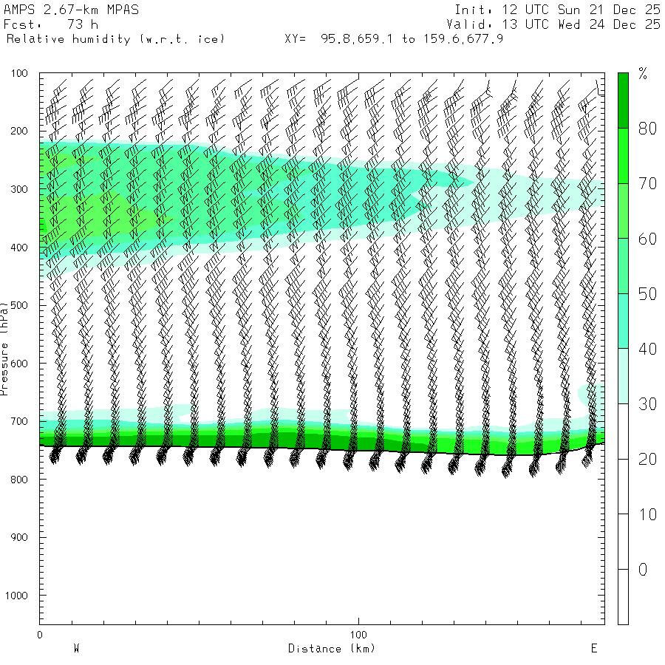Click the 0 colorbar value label

643,570
